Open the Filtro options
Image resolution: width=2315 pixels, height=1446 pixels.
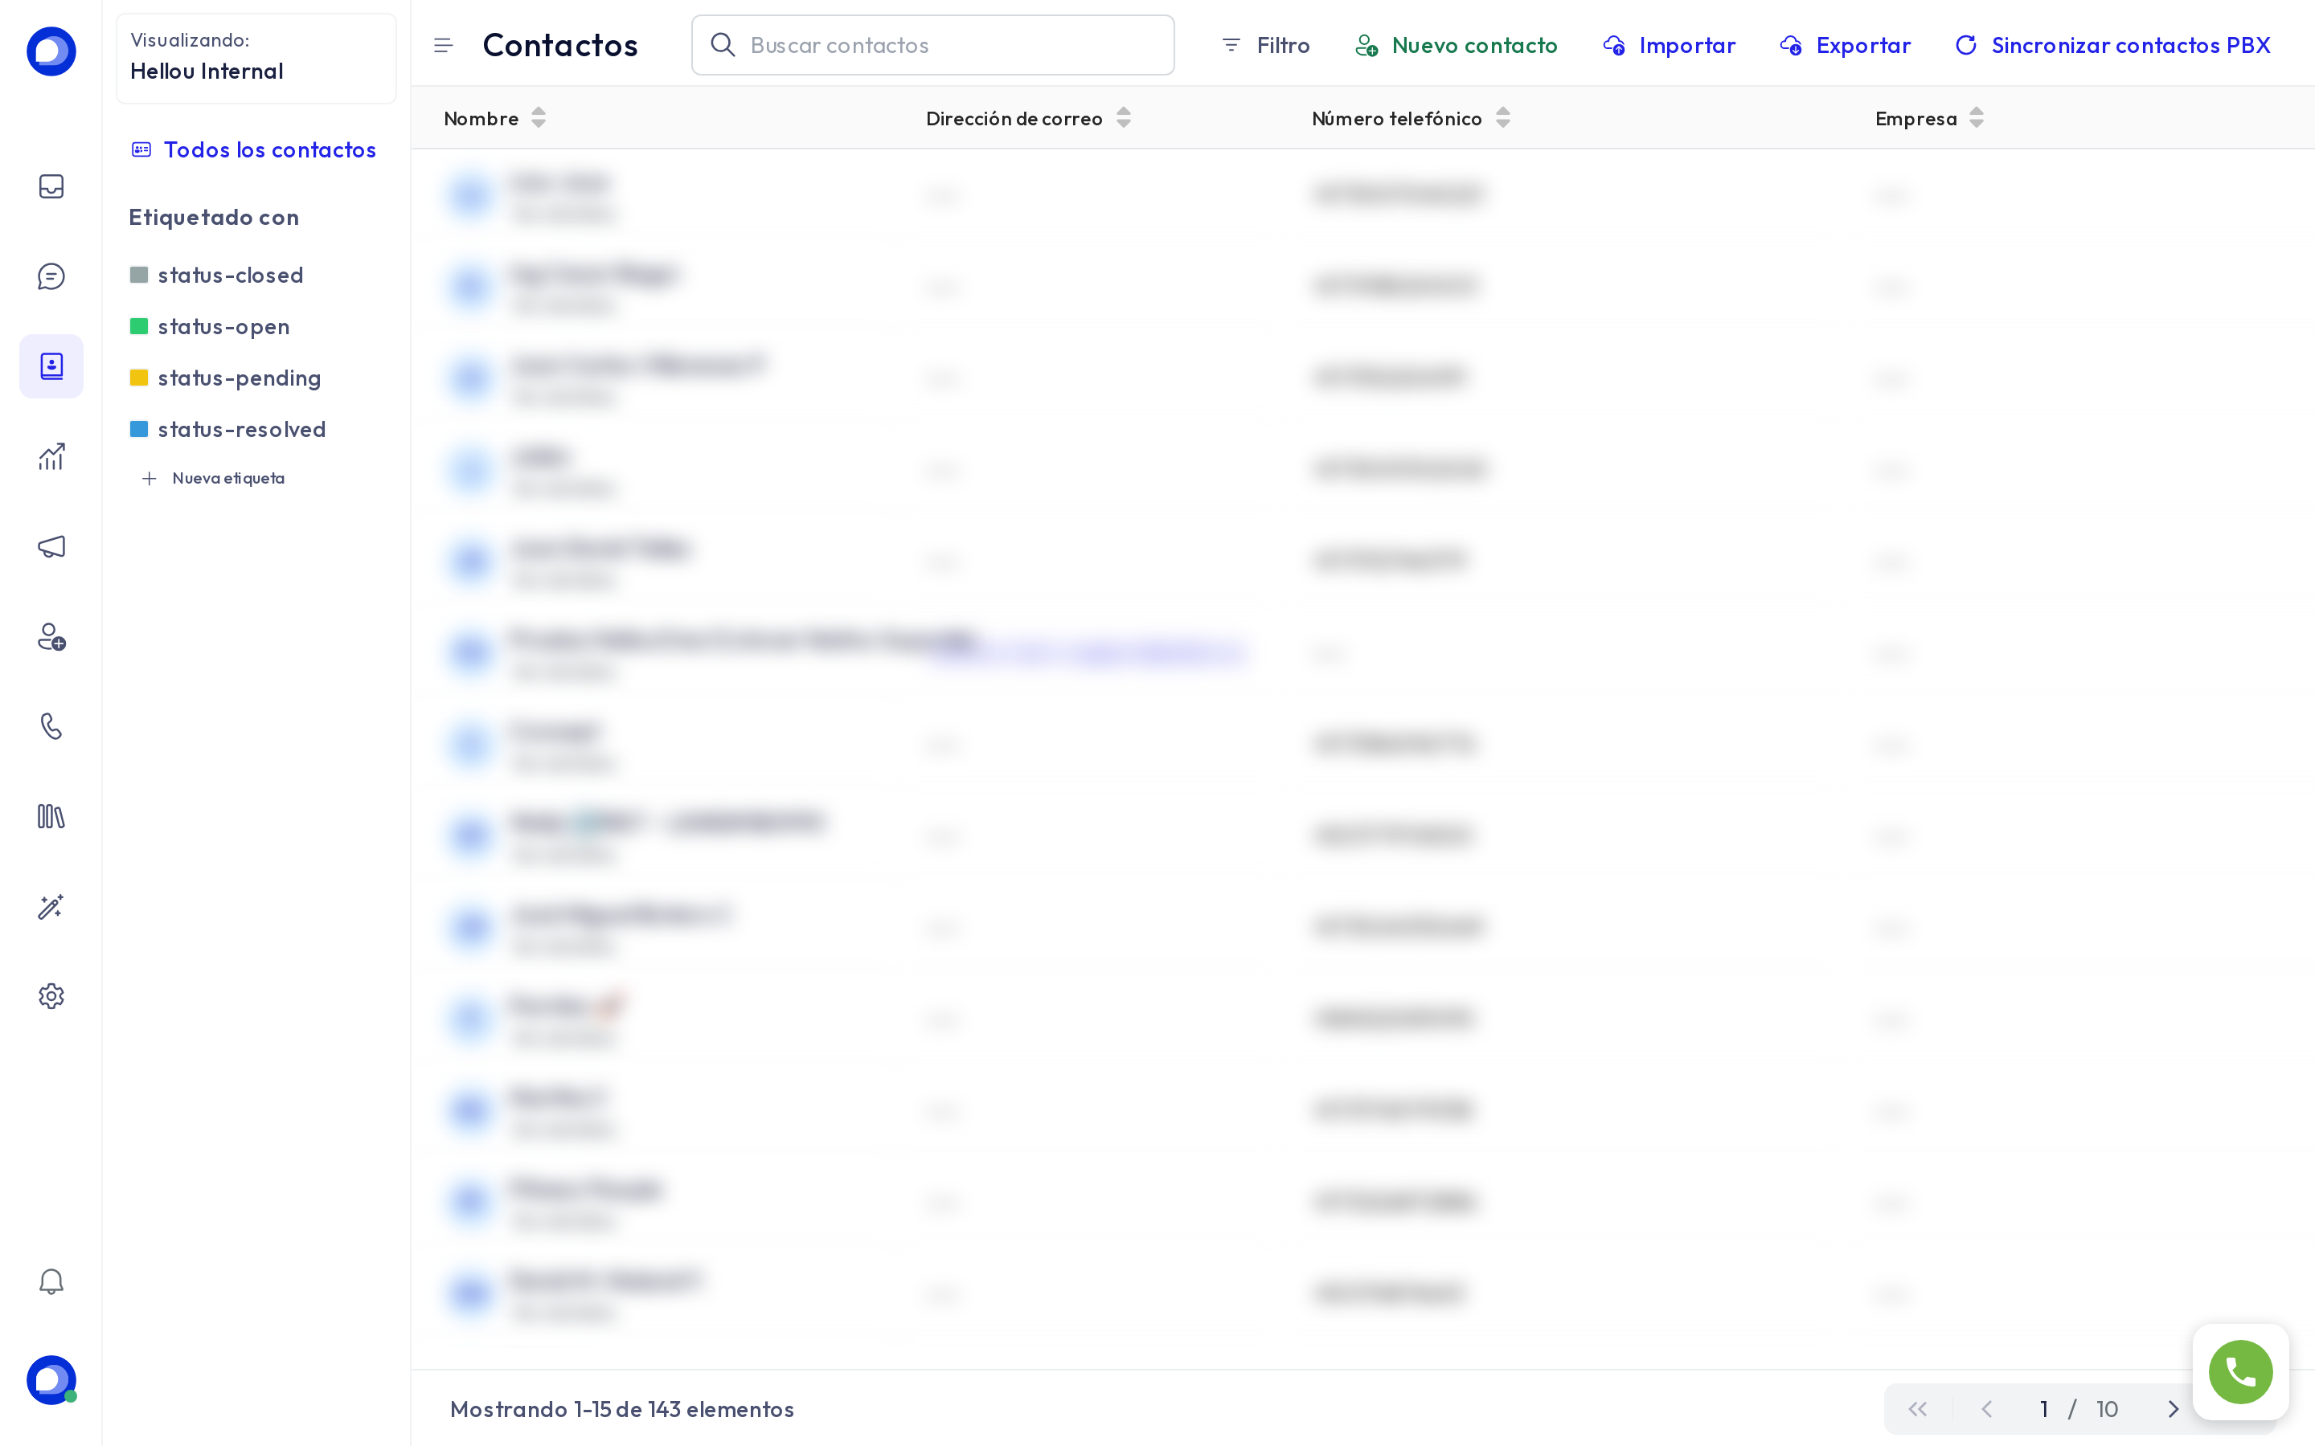pyautogui.click(x=1265, y=45)
